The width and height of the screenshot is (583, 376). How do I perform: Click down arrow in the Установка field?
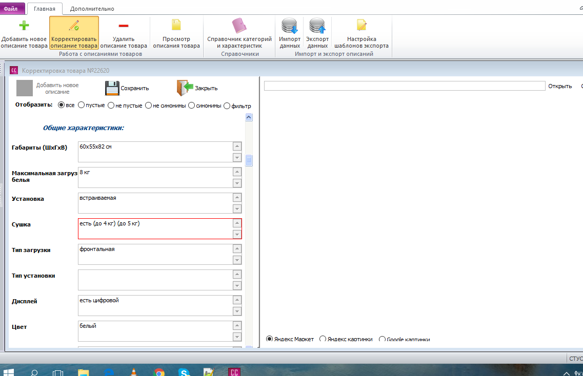[237, 209]
